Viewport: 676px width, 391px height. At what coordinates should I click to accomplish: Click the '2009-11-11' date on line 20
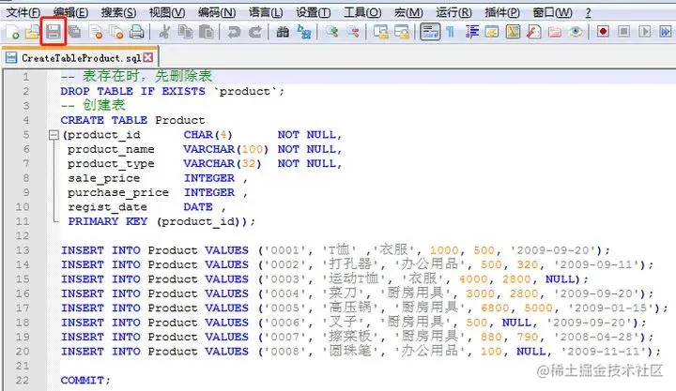pos(603,352)
